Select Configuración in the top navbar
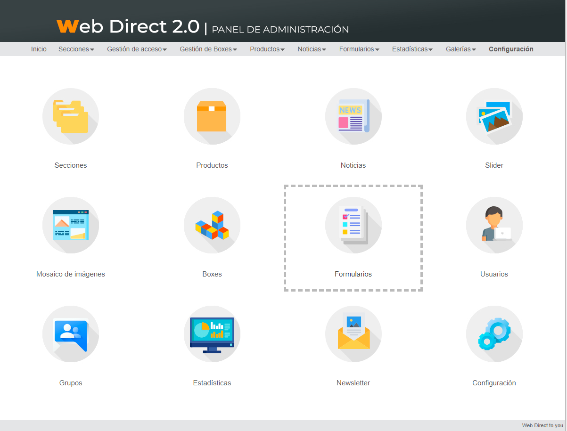The height and width of the screenshot is (431, 567). pos(511,49)
